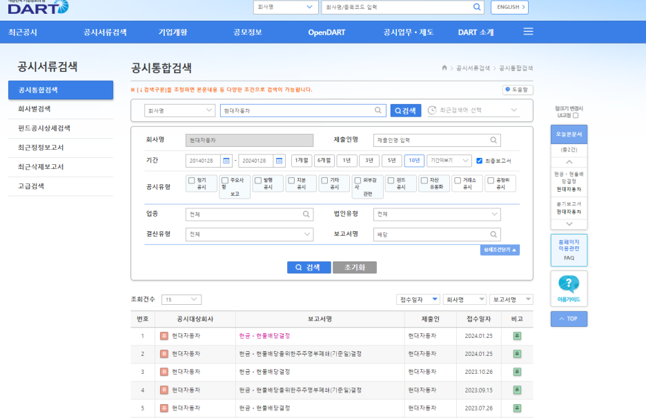Sort results by 접수일자 dropdown
646x418 pixels.
pos(418,299)
